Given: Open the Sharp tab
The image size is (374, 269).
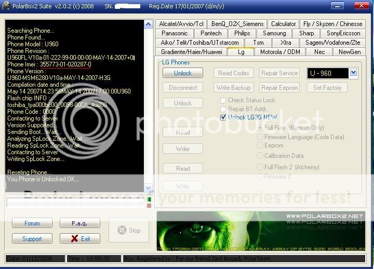Looking at the screenshot, I should coord(306,33).
